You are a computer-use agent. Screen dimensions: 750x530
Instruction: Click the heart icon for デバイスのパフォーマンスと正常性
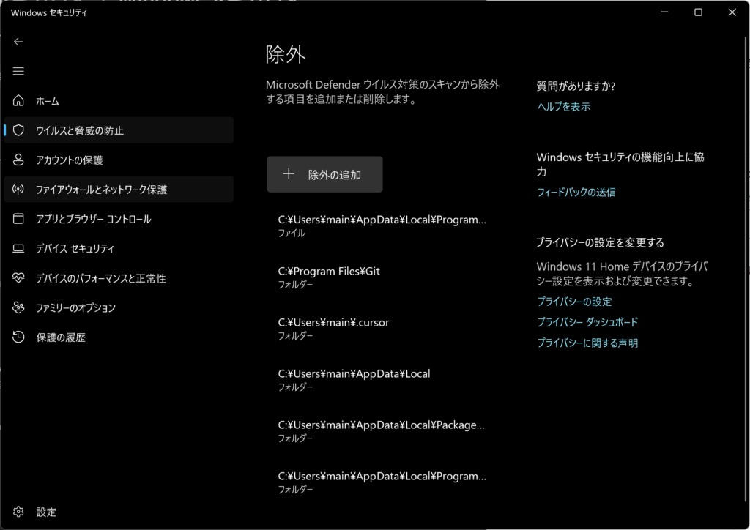(18, 277)
